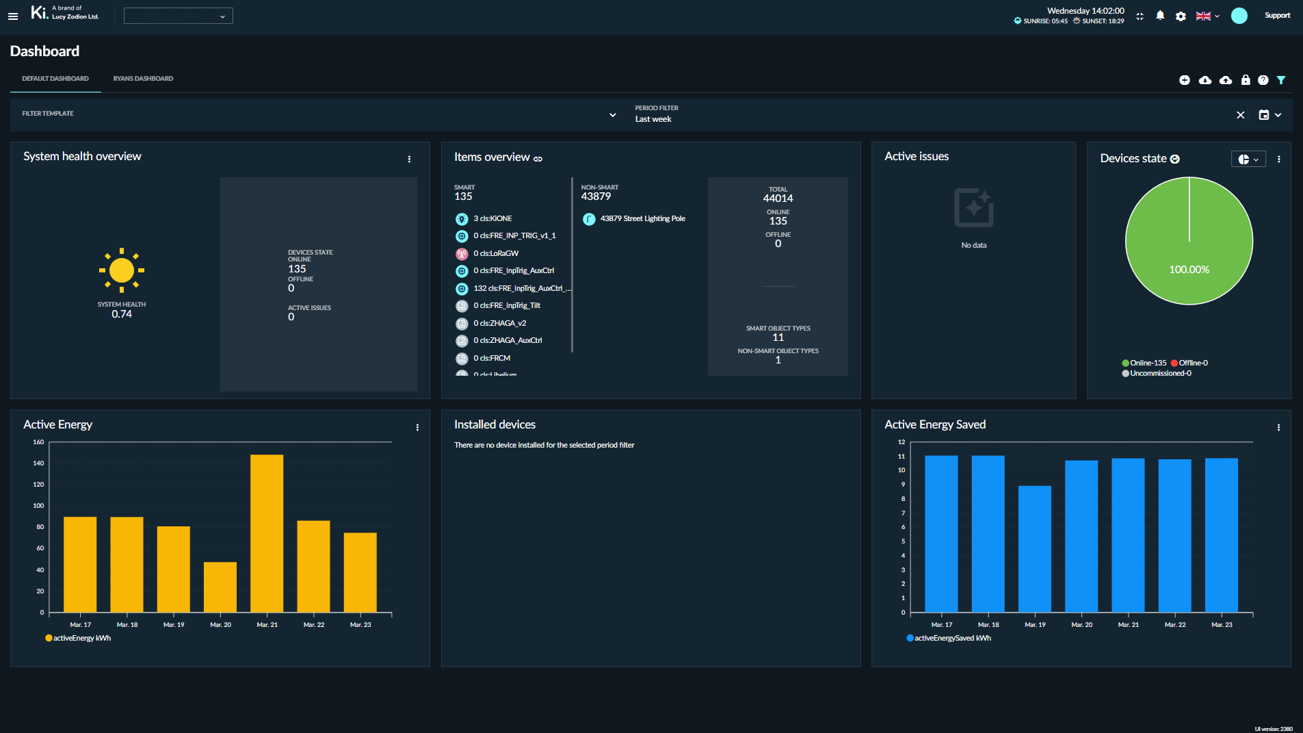Viewport: 1303px width, 733px height.
Task: Open settings via the gear icon
Action: point(1181,16)
